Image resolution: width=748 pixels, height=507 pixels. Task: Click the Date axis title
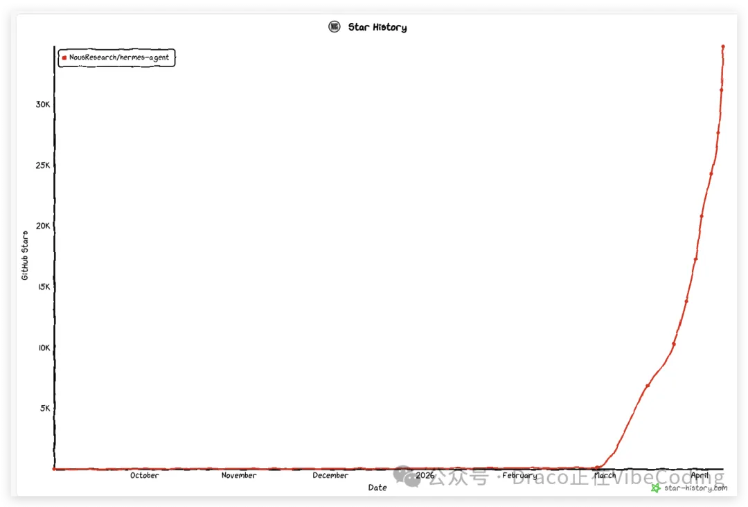(x=377, y=488)
